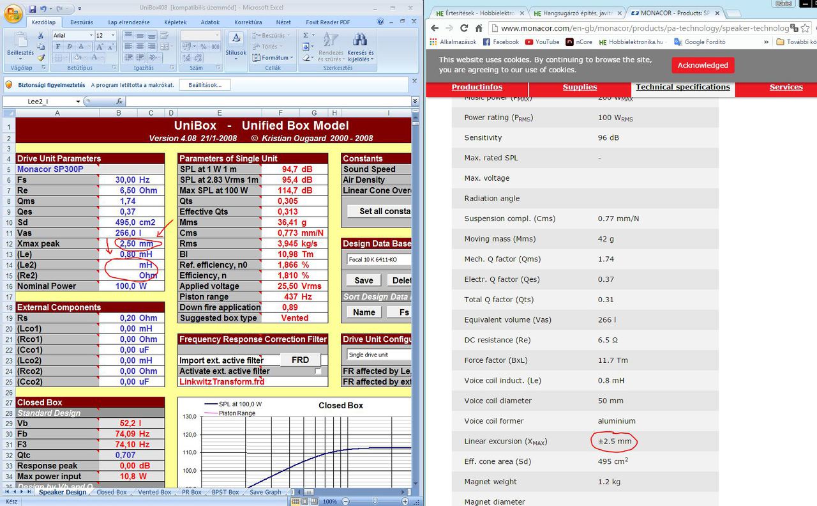Click the Google Translate icon in the address bar
The width and height of the screenshot is (817, 506).
(x=794, y=28)
